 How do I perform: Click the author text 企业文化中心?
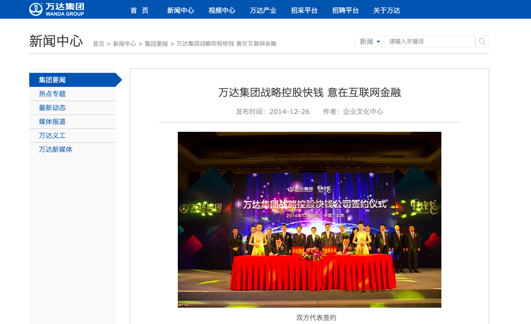pyautogui.click(x=363, y=112)
